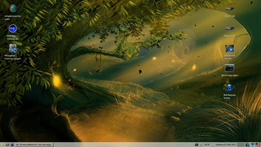
Task: Click the 00:35 clock in the panel
Action: [207, 145]
